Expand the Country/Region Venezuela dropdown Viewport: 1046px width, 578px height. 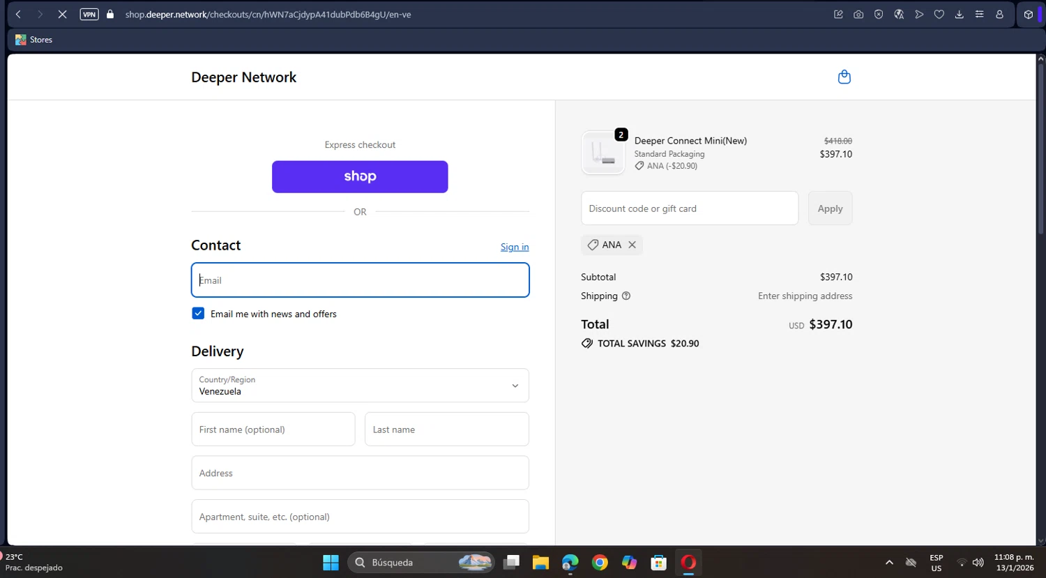point(360,386)
